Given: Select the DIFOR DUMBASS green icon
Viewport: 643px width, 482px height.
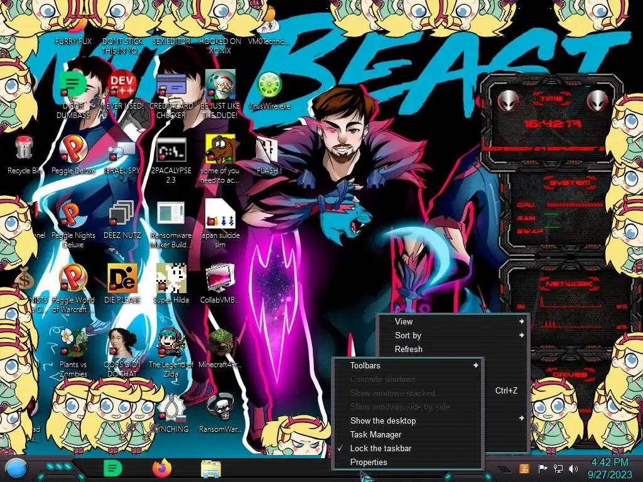Looking at the screenshot, I should tap(73, 94).
